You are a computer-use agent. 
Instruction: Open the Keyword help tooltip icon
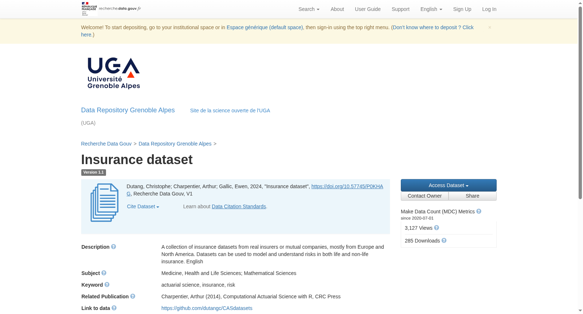107,285
